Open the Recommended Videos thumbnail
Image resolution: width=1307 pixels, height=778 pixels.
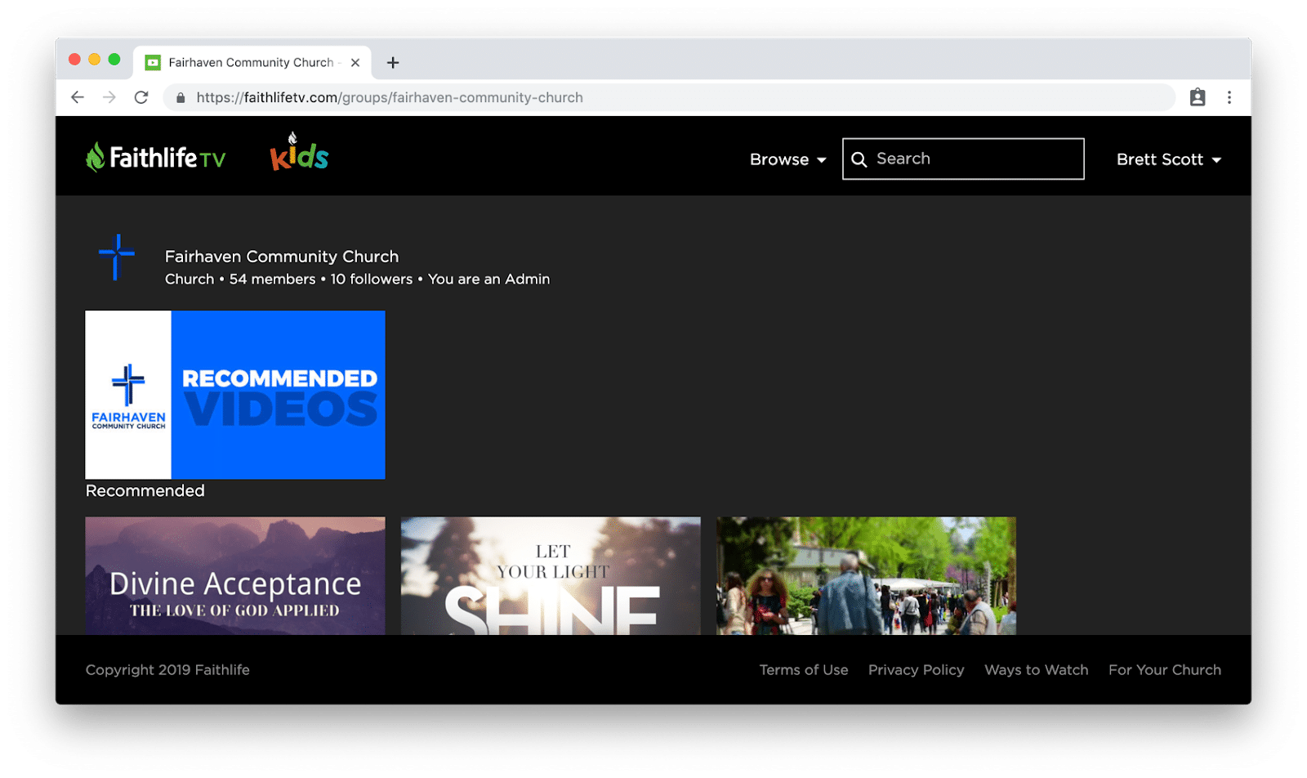(235, 395)
